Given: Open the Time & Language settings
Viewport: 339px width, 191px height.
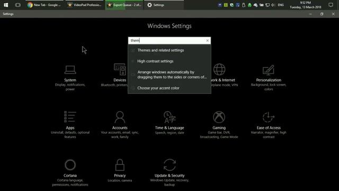Looking at the screenshot, I should point(169,123).
